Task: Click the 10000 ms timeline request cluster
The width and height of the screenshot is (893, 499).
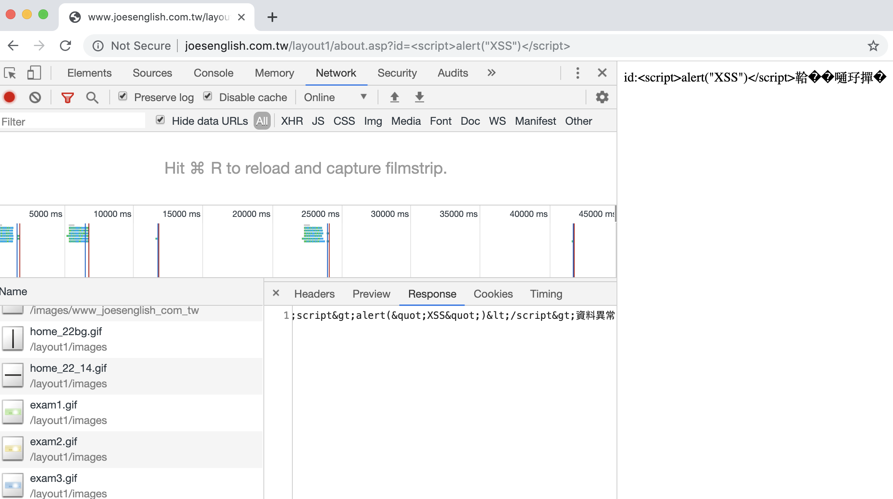Action: [x=78, y=234]
